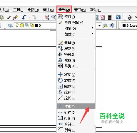This screenshot has width=137, height=133.
Task: Toggle layer 0 on/off lightbulb
Action: pos(17,25)
